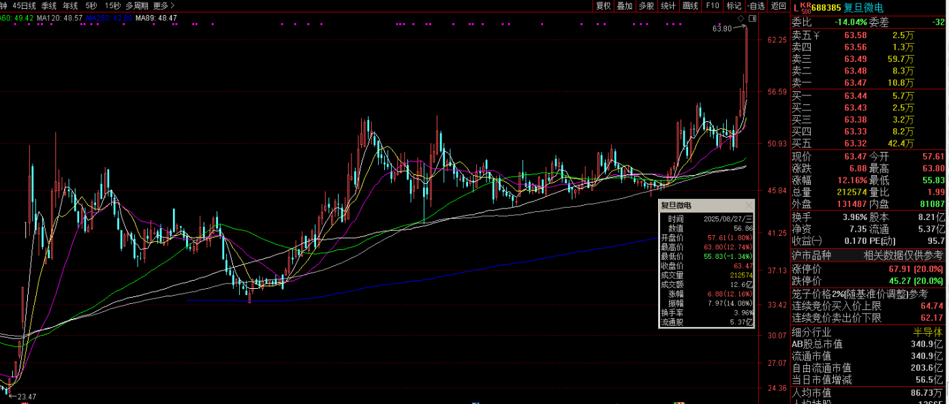Open the 统计 statistics tool
The image size is (949, 404).
(668, 5)
